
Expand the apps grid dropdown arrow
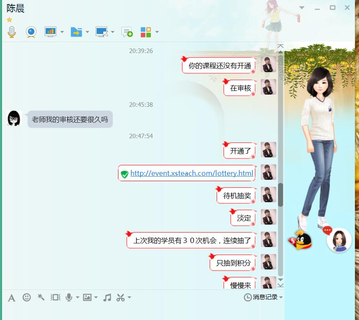157,32
